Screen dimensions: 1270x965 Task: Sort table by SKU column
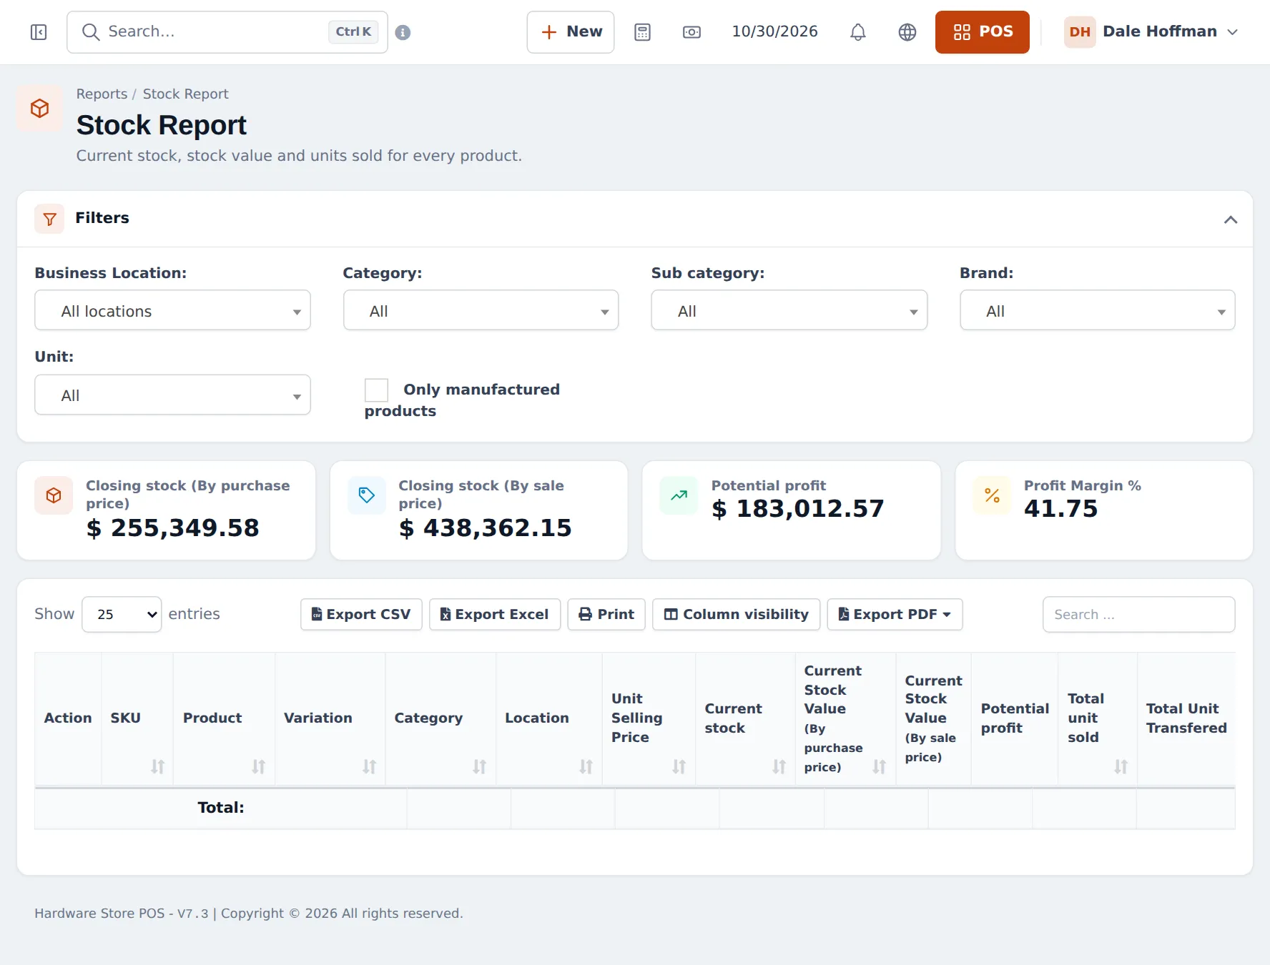(137, 718)
